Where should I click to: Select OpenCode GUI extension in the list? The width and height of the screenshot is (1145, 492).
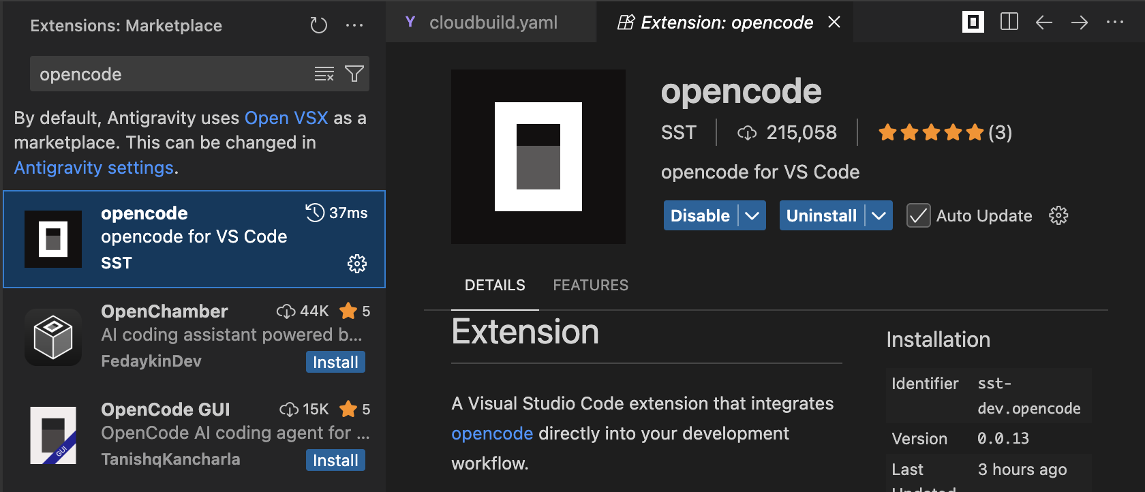(x=194, y=435)
